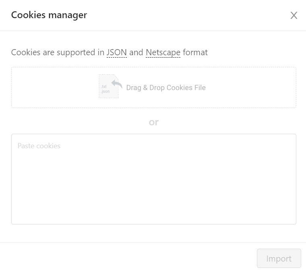Click the word 'format' after Netscape
Screen dimensions: 306x270
[x=195, y=52]
